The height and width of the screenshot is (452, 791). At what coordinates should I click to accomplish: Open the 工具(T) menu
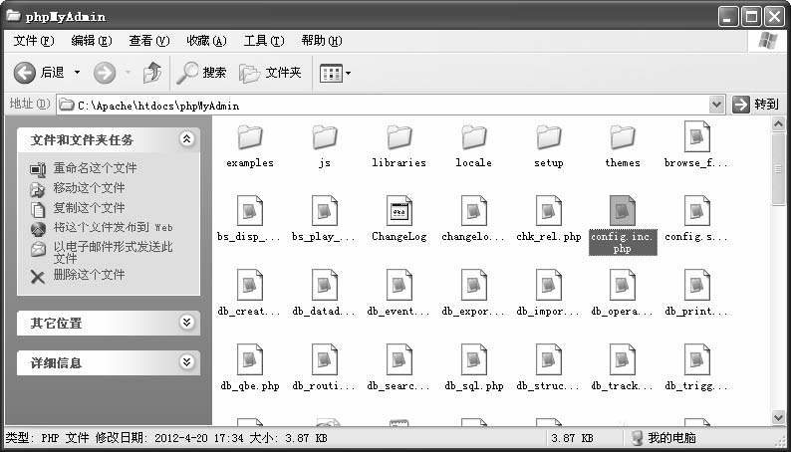264,41
